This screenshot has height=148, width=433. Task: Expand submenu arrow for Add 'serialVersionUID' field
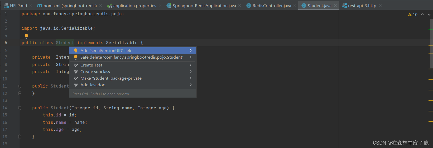pyautogui.click(x=191, y=50)
